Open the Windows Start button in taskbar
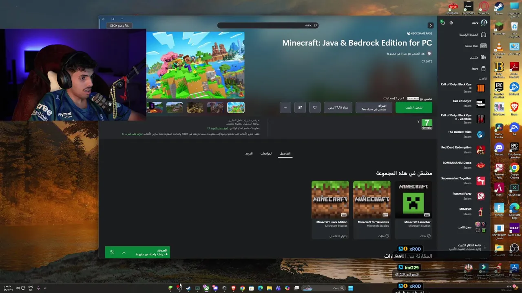Viewport: 522px width, 293px height. (x=351, y=288)
